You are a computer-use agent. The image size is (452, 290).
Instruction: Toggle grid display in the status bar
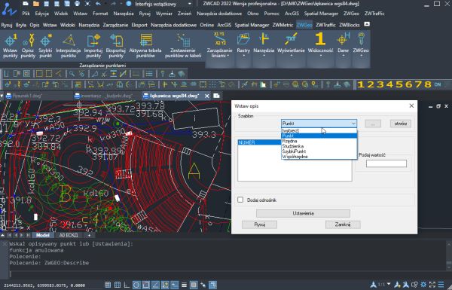click(x=118, y=285)
